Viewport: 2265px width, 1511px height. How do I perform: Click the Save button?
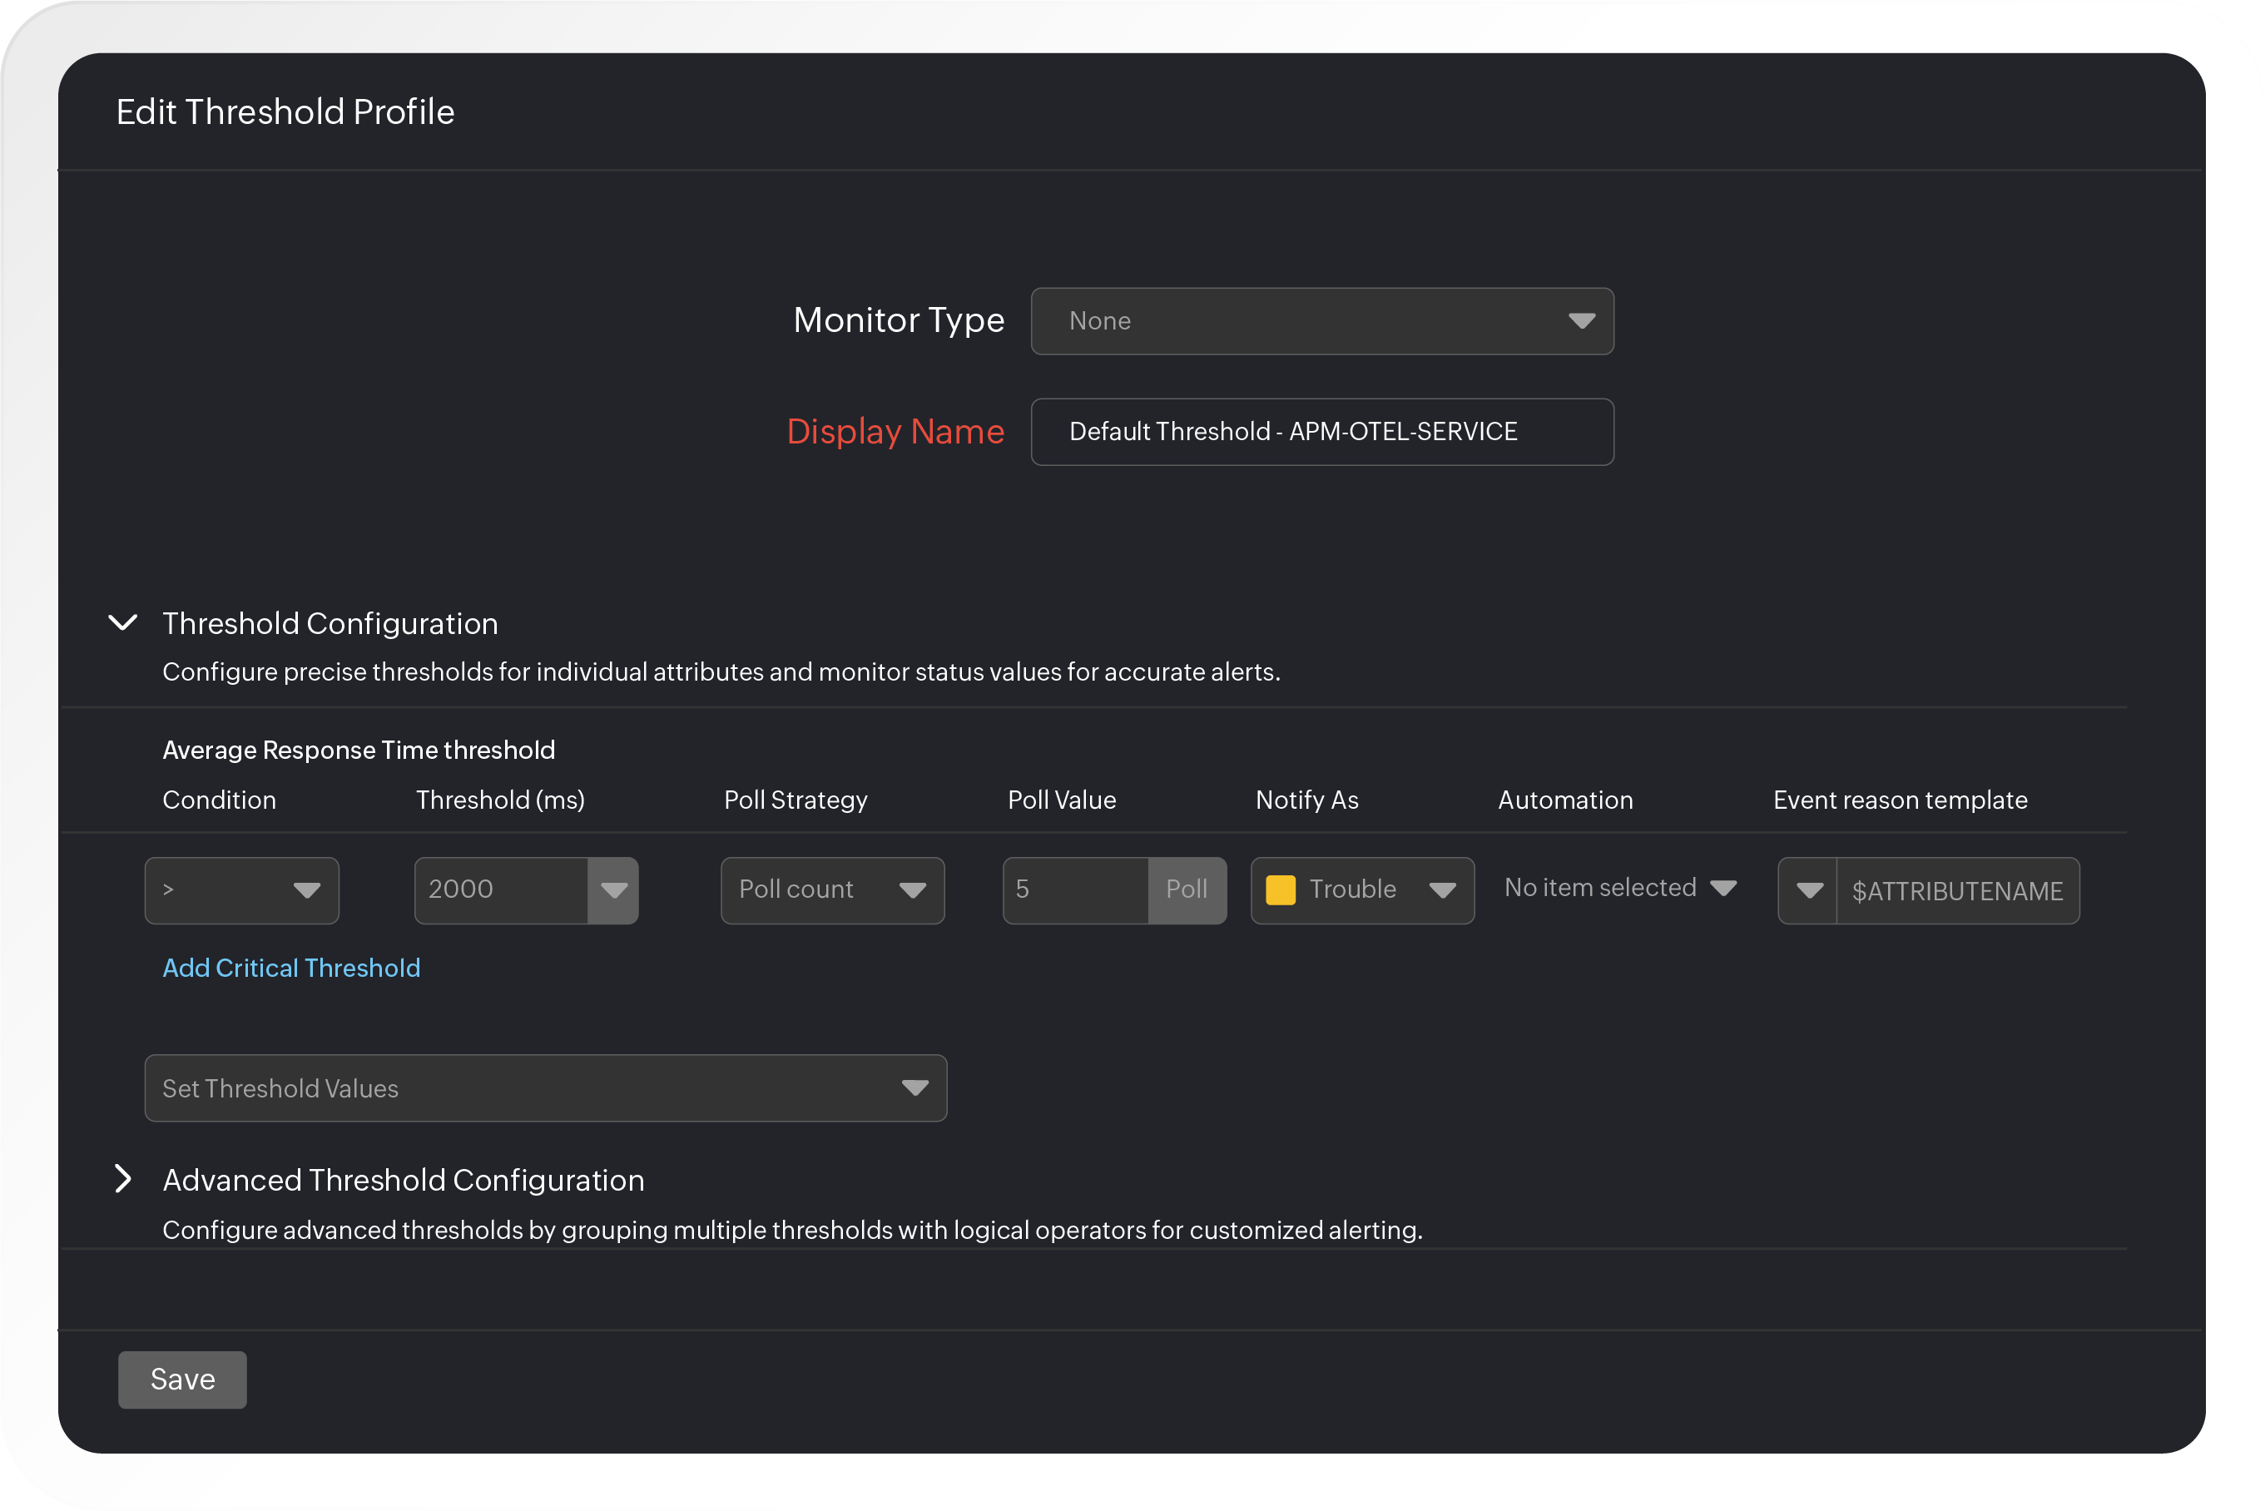click(182, 1379)
